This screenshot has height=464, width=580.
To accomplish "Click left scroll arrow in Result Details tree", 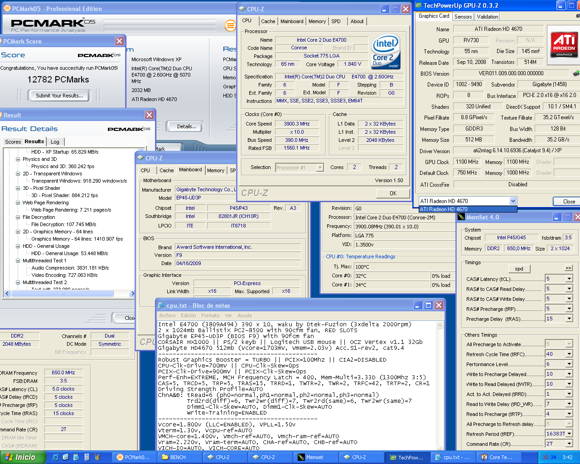I will pos(7,293).
